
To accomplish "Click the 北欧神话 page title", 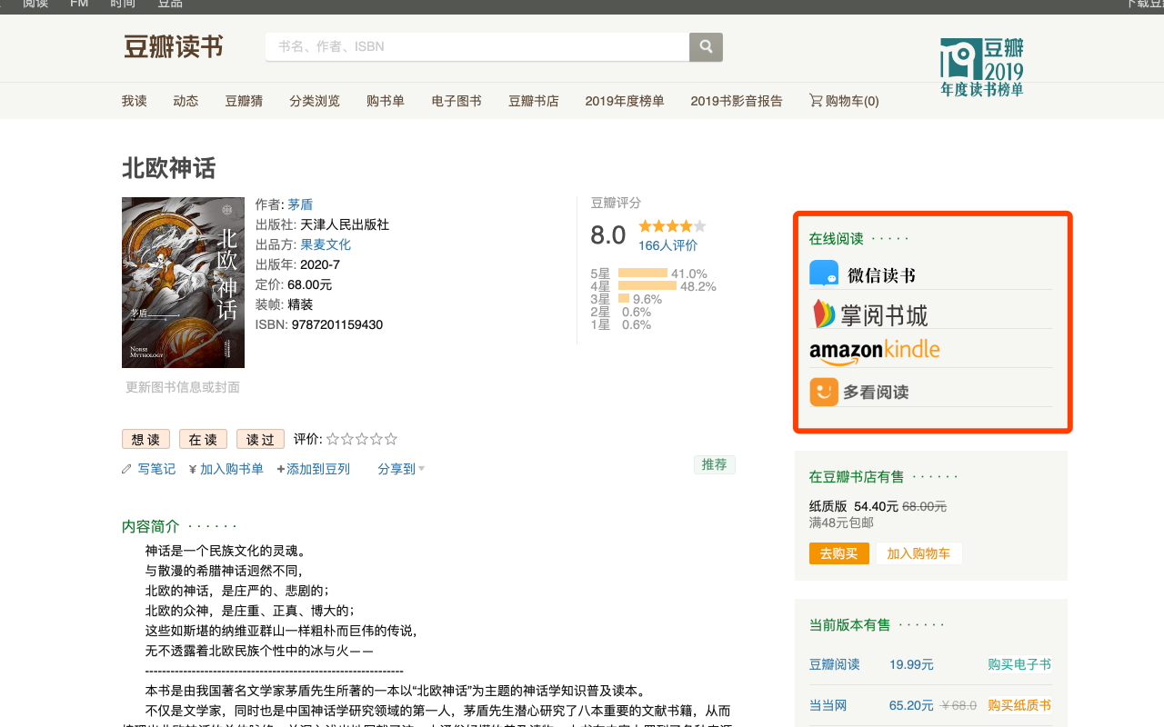I will pyautogui.click(x=169, y=168).
